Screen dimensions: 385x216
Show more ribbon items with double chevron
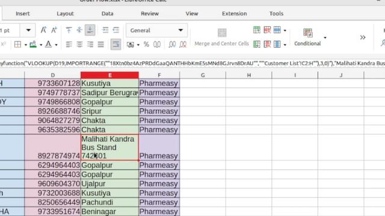click(x=363, y=37)
